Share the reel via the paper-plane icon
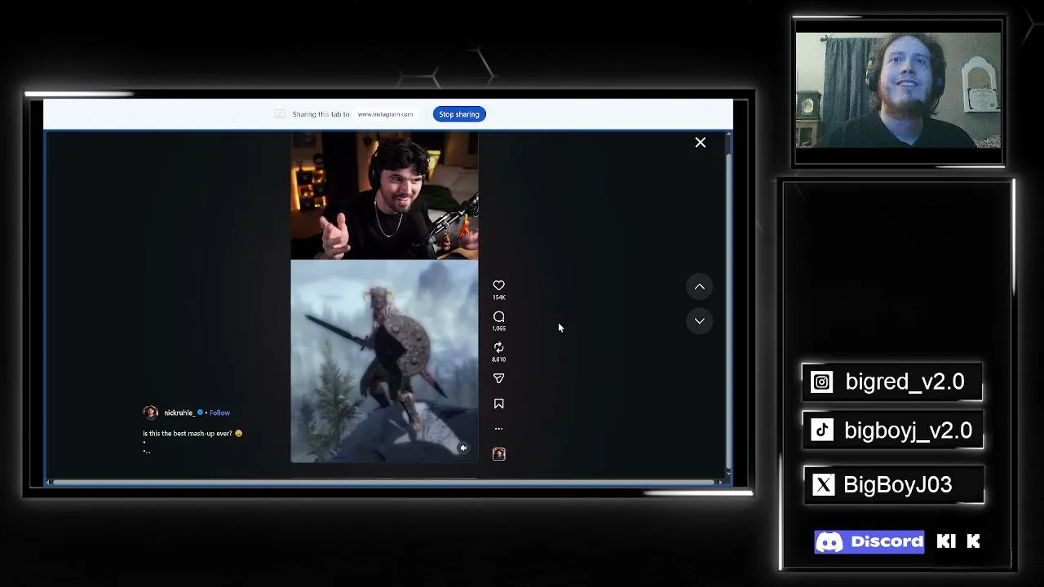1044x587 pixels. pos(498,378)
